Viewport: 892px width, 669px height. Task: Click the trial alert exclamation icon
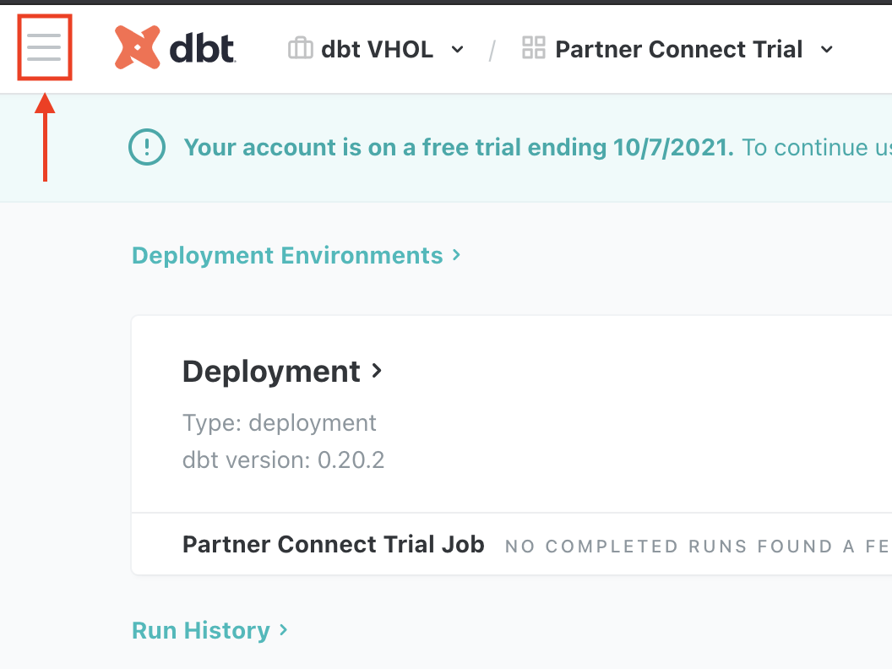tap(147, 148)
